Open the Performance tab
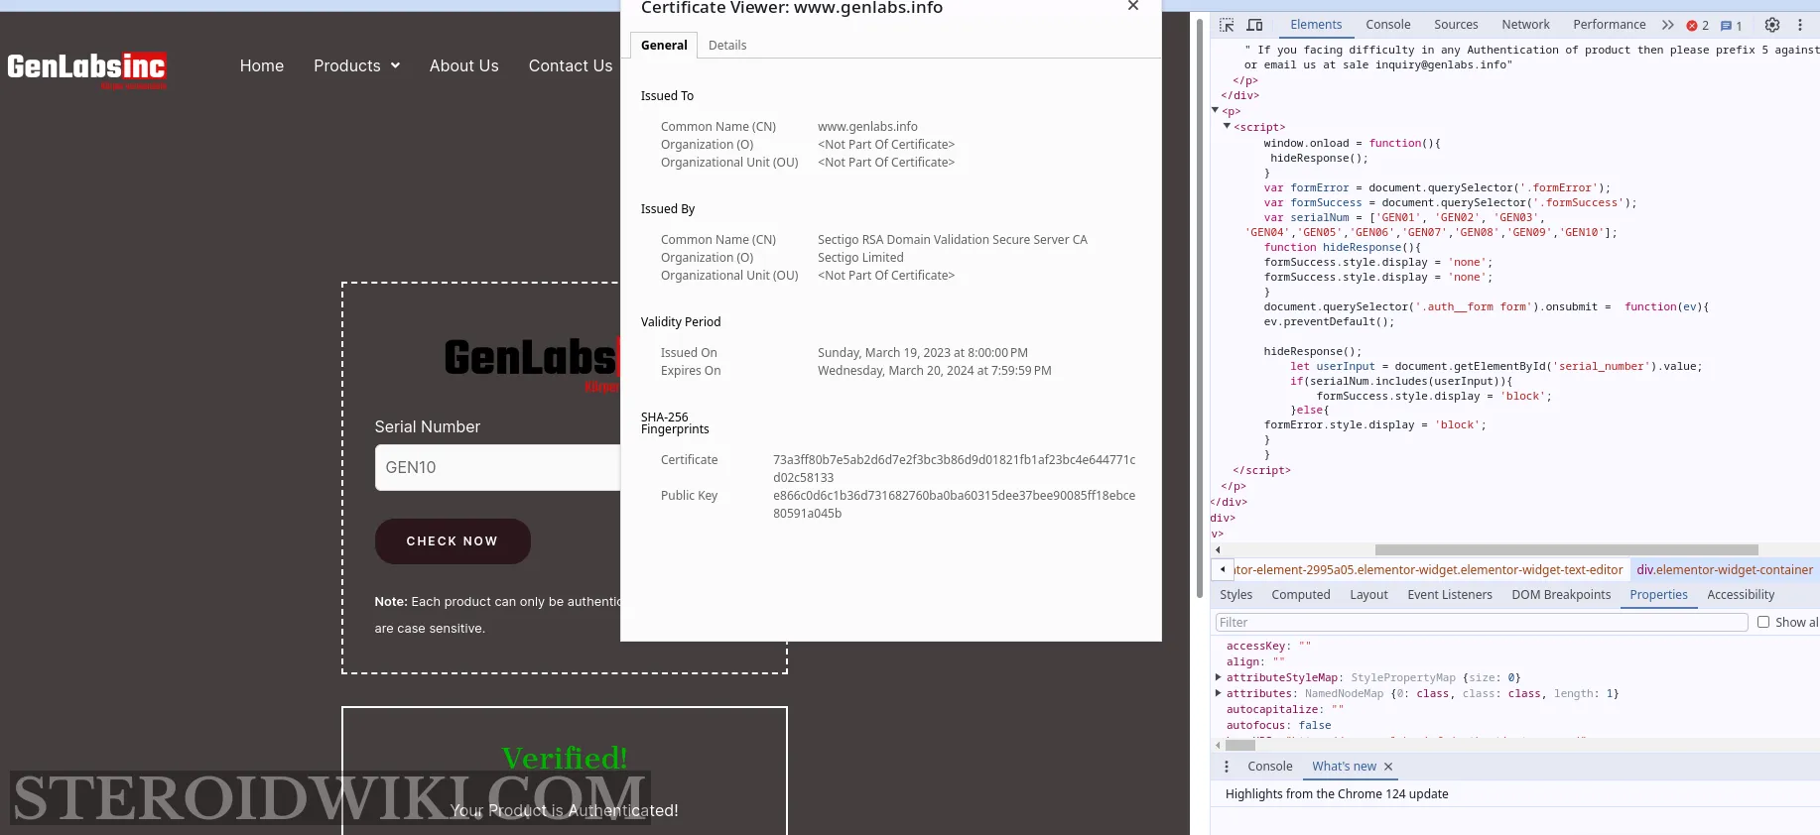The width and height of the screenshot is (1820, 835). 1609,25
